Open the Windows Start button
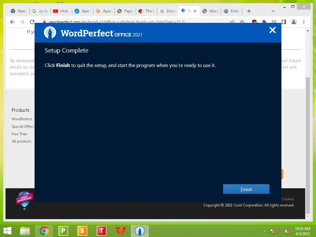 click(7, 231)
